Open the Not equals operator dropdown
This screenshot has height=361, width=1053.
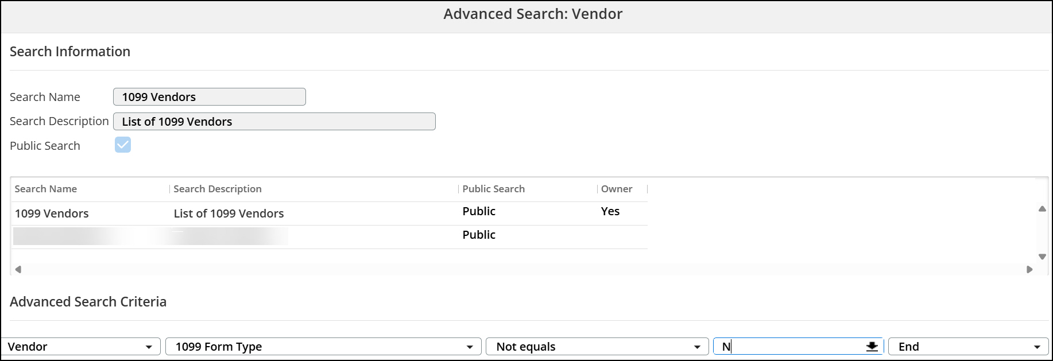[x=597, y=347]
